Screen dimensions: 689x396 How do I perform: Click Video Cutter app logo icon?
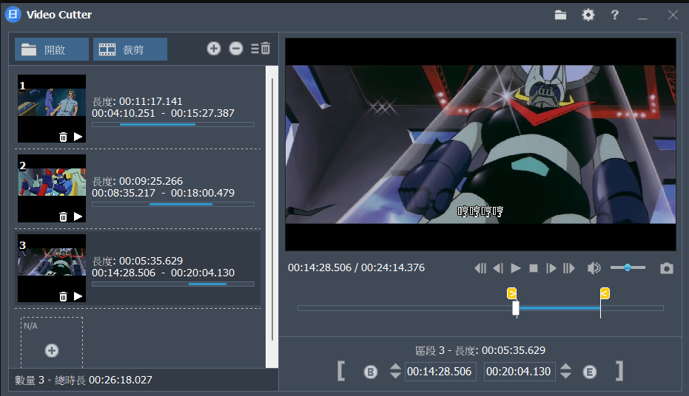point(13,15)
